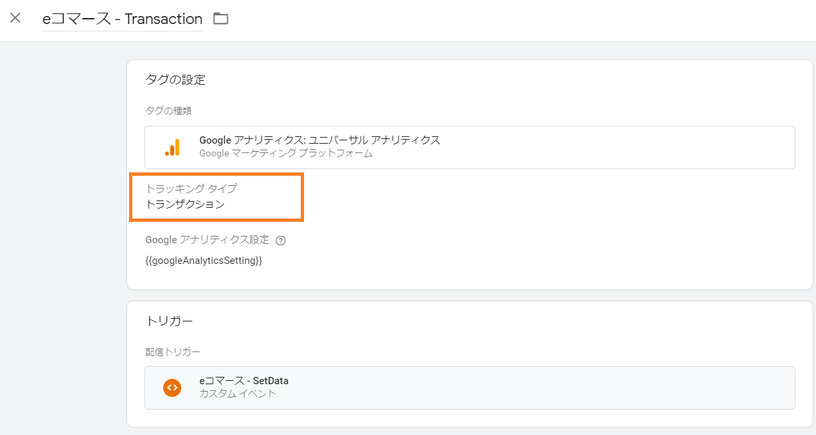Click empty space in the trigger row
This screenshot has height=435, width=816.
coord(535,388)
